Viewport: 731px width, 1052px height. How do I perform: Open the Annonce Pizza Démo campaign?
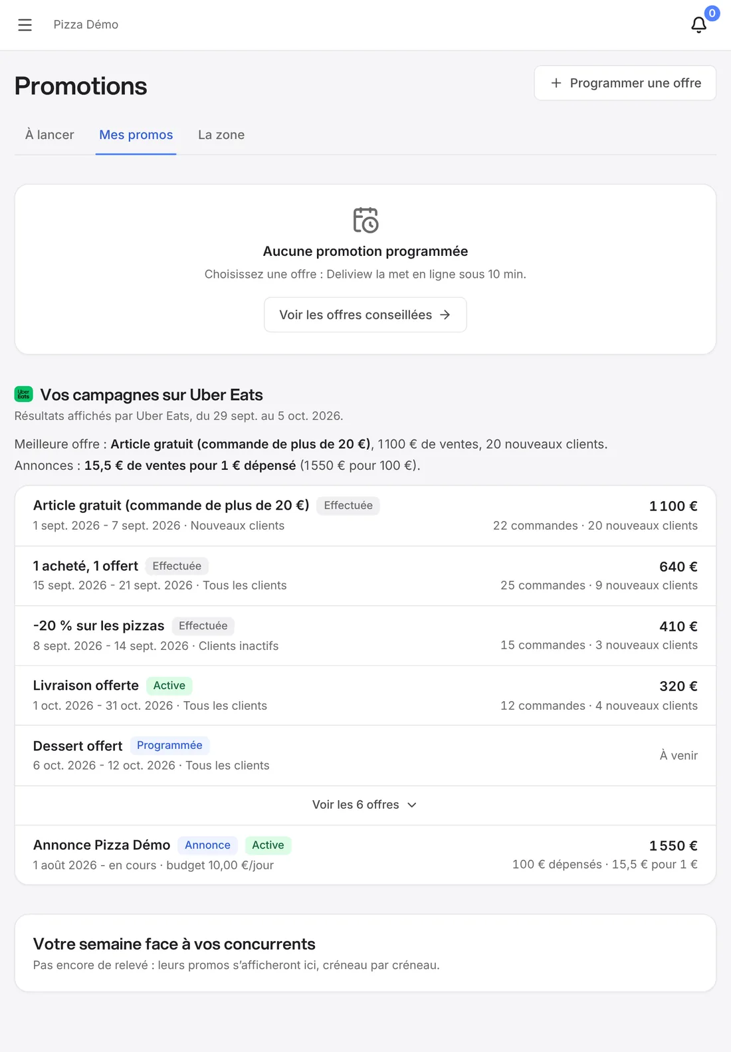coord(365,855)
